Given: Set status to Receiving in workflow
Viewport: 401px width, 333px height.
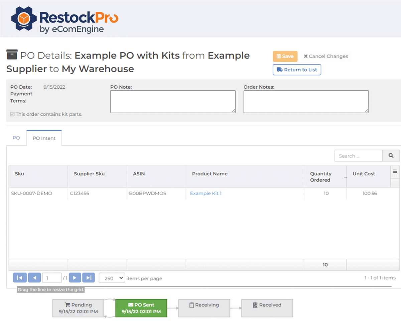Looking at the screenshot, I should 204,308.
